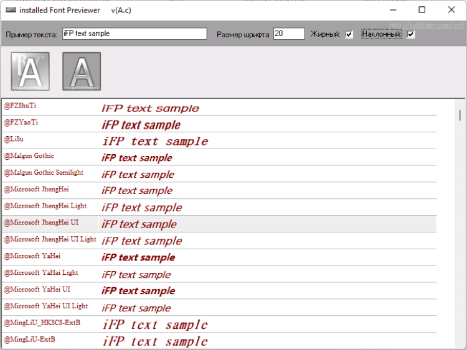This screenshot has height=350, width=467.
Task: Select the @Microsoft YaHei UI Light name
Action: pos(46,306)
